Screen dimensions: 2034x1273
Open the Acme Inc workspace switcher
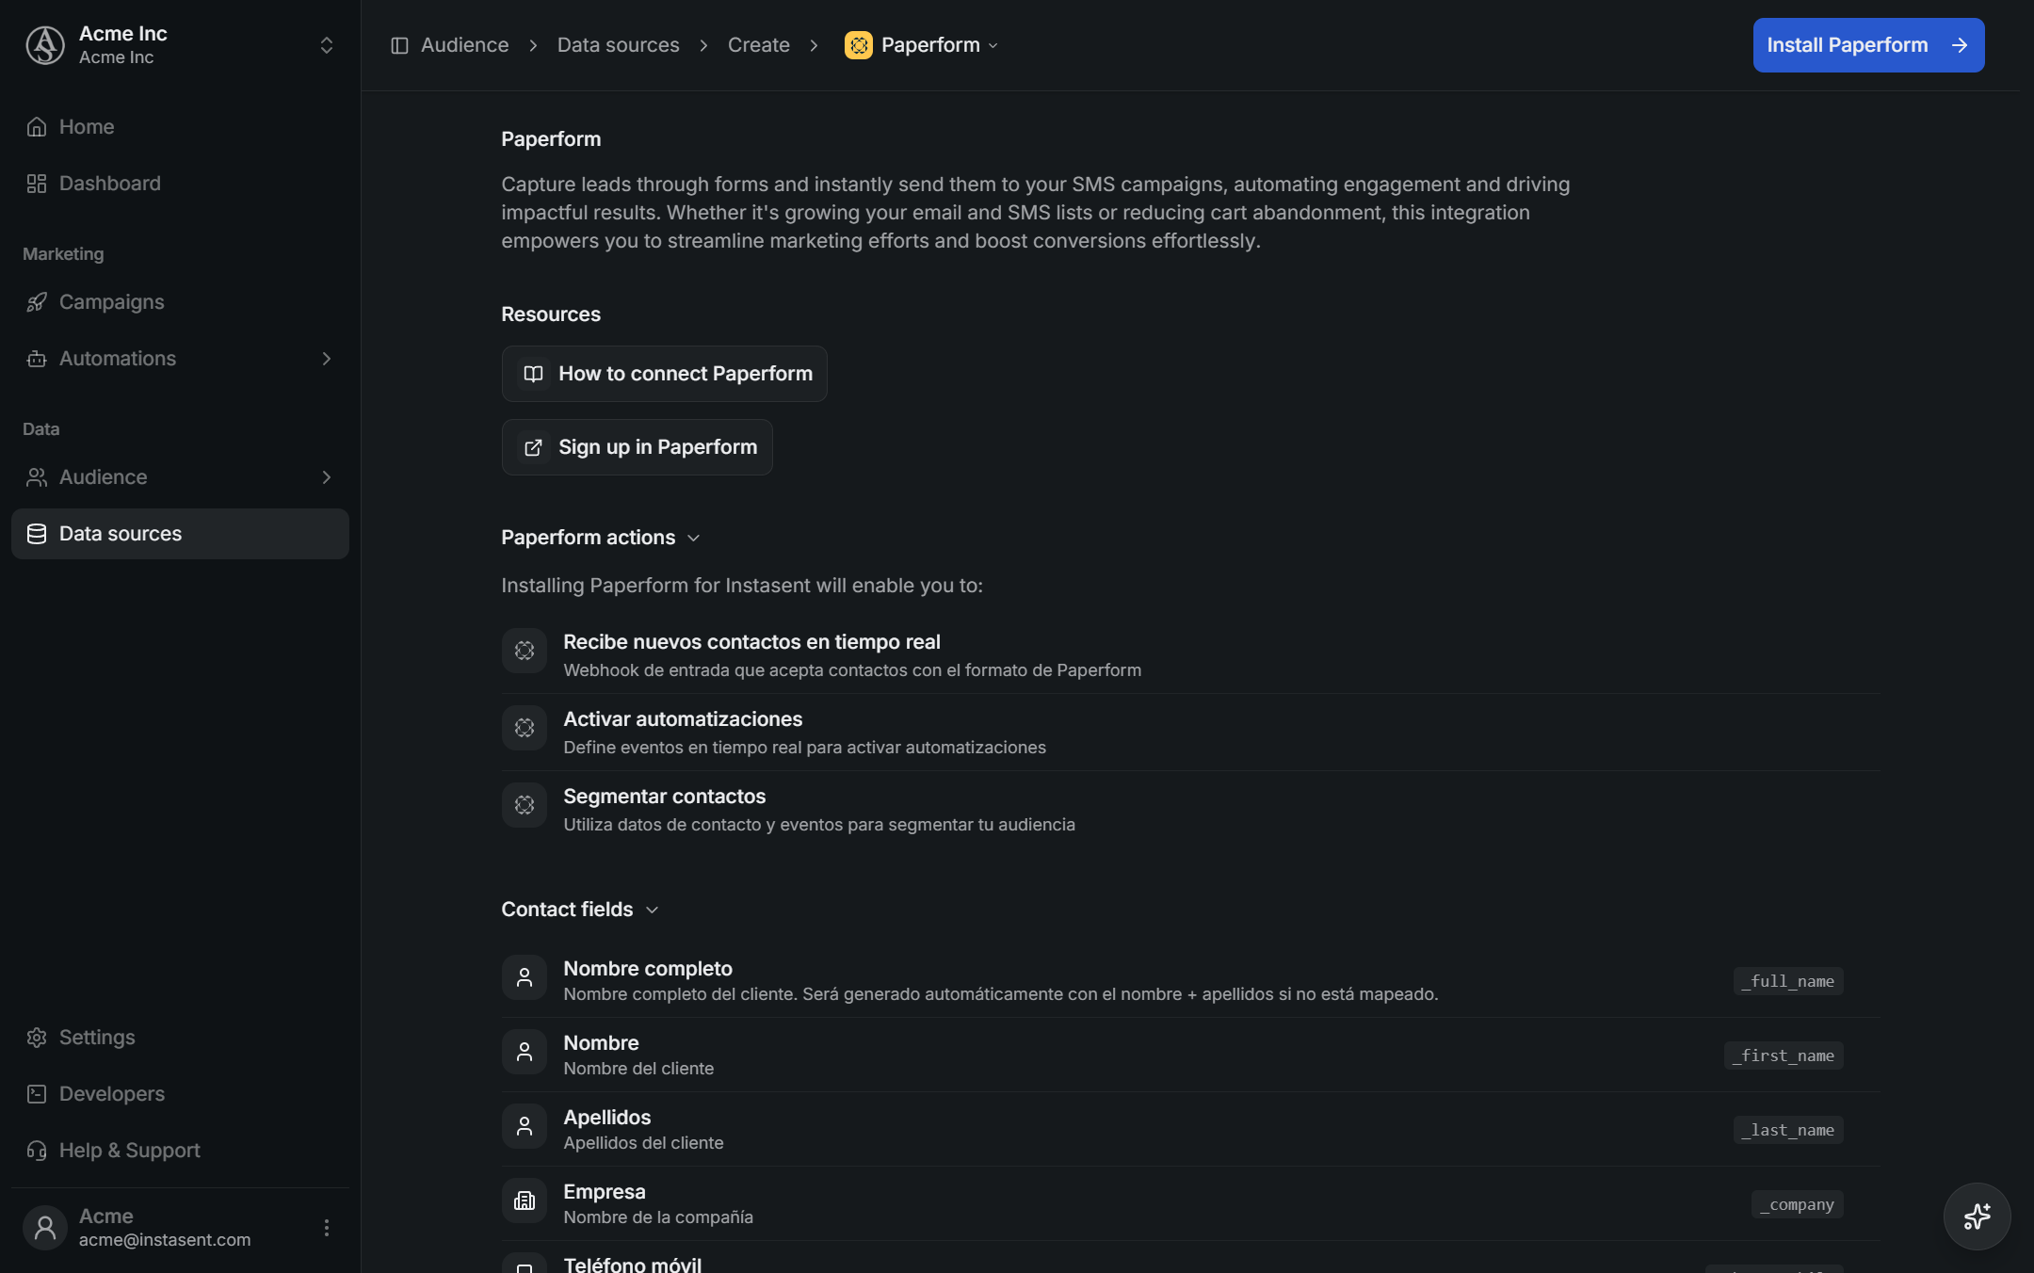pyautogui.click(x=327, y=45)
